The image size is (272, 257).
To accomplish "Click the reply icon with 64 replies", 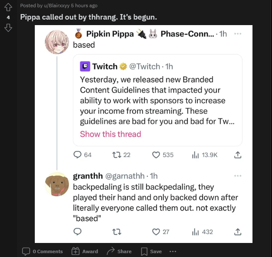I will (x=77, y=155).
